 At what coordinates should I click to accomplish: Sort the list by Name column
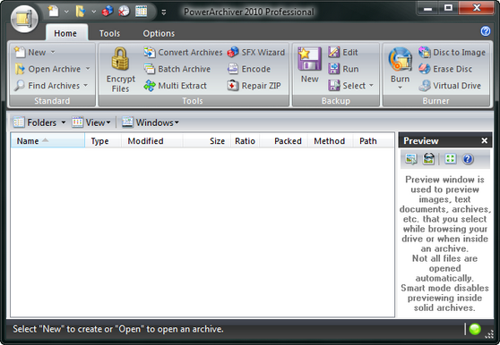pyautogui.click(x=47, y=141)
